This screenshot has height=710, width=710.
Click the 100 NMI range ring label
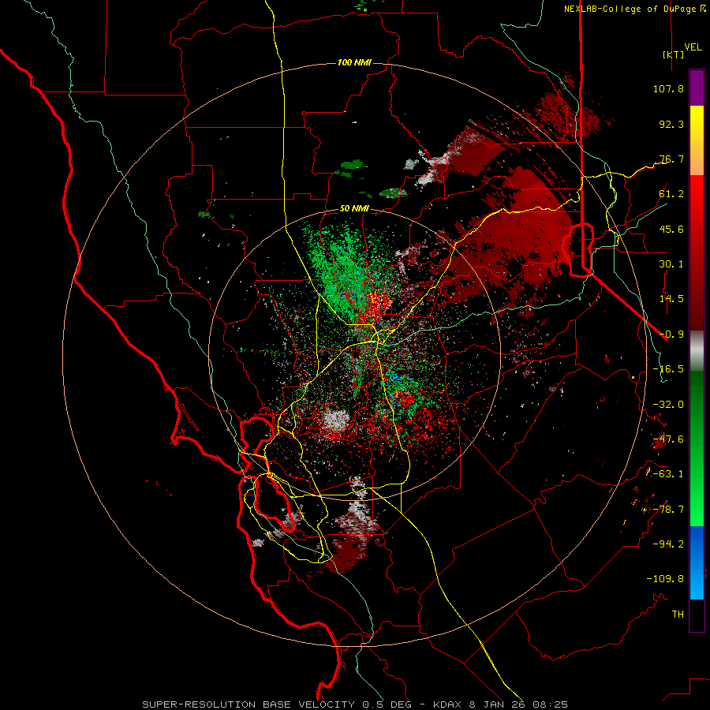click(x=354, y=62)
